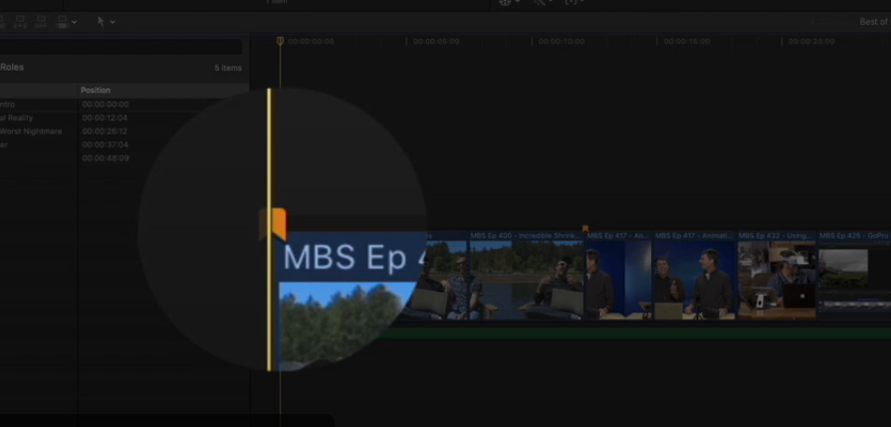Select the Append edit toolbar icon
Viewport: 891px width, 427px height.
tap(41, 22)
